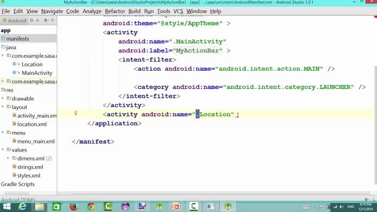
Task: Open the bottom tool window gear settings
Action: click(x=366, y=199)
